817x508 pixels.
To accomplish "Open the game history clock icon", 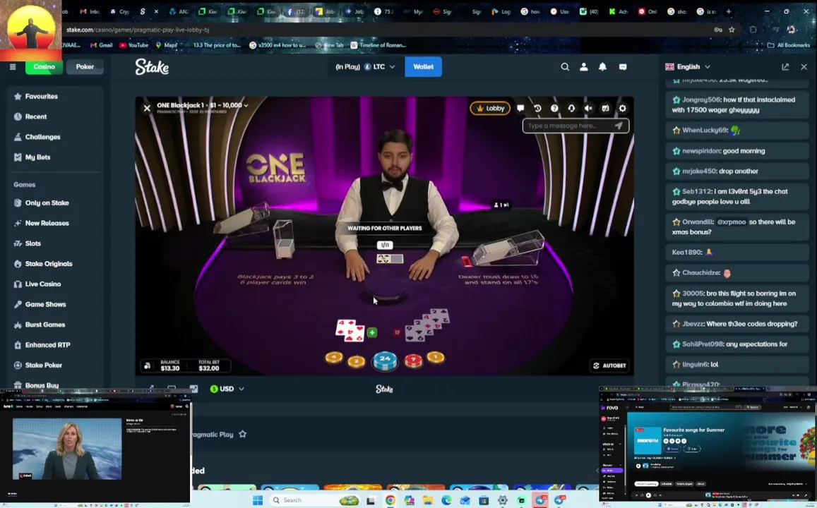I will pos(537,108).
